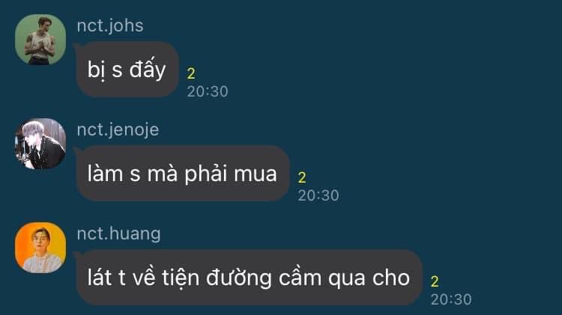Click the 20:30 timestamp of nct.huang message
The height and width of the screenshot is (315, 562).
coord(451,299)
